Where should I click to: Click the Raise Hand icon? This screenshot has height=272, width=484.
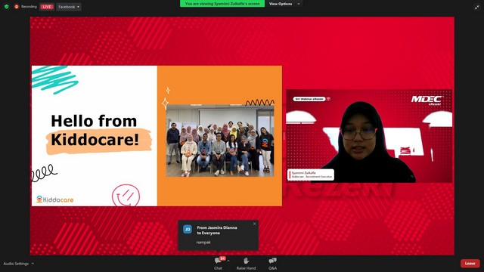(x=246, y=261)
